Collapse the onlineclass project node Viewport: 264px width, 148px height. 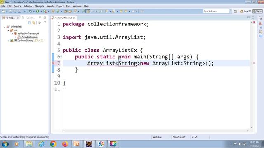5,26
